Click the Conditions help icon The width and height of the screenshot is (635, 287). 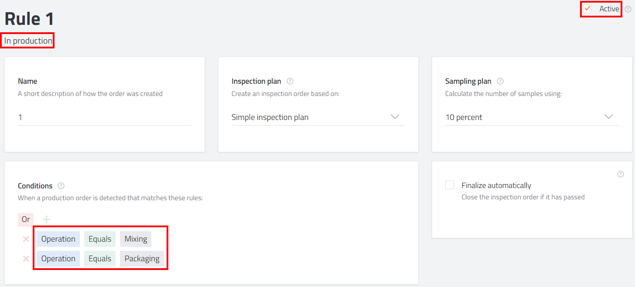pos(61,186)
